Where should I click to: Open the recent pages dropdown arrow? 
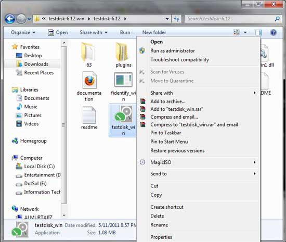pos(29,19)
